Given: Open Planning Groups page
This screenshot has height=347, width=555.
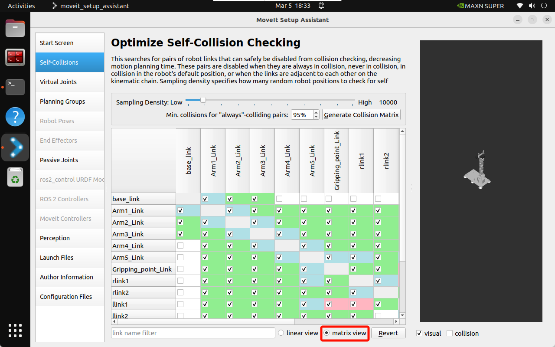Looking at the screenshot, I should point(70,101).
